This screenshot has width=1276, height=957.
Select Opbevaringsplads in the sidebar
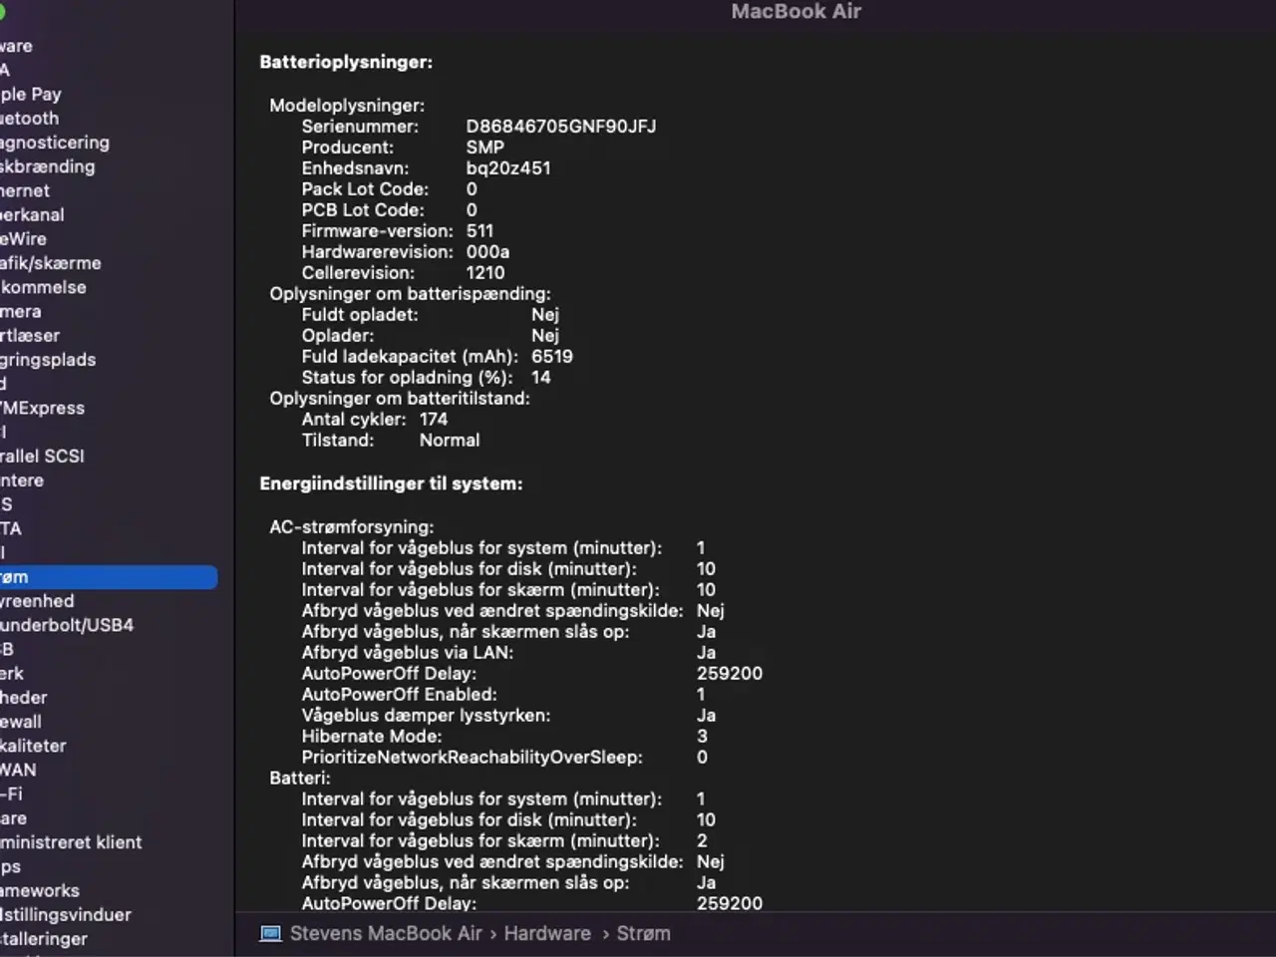coord(48,360)
